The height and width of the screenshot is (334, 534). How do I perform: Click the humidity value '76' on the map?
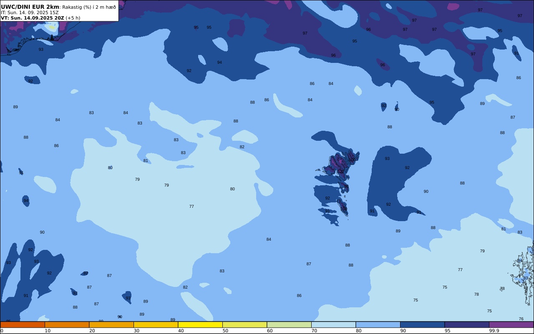pyautogui.click(x=521, y=319)
